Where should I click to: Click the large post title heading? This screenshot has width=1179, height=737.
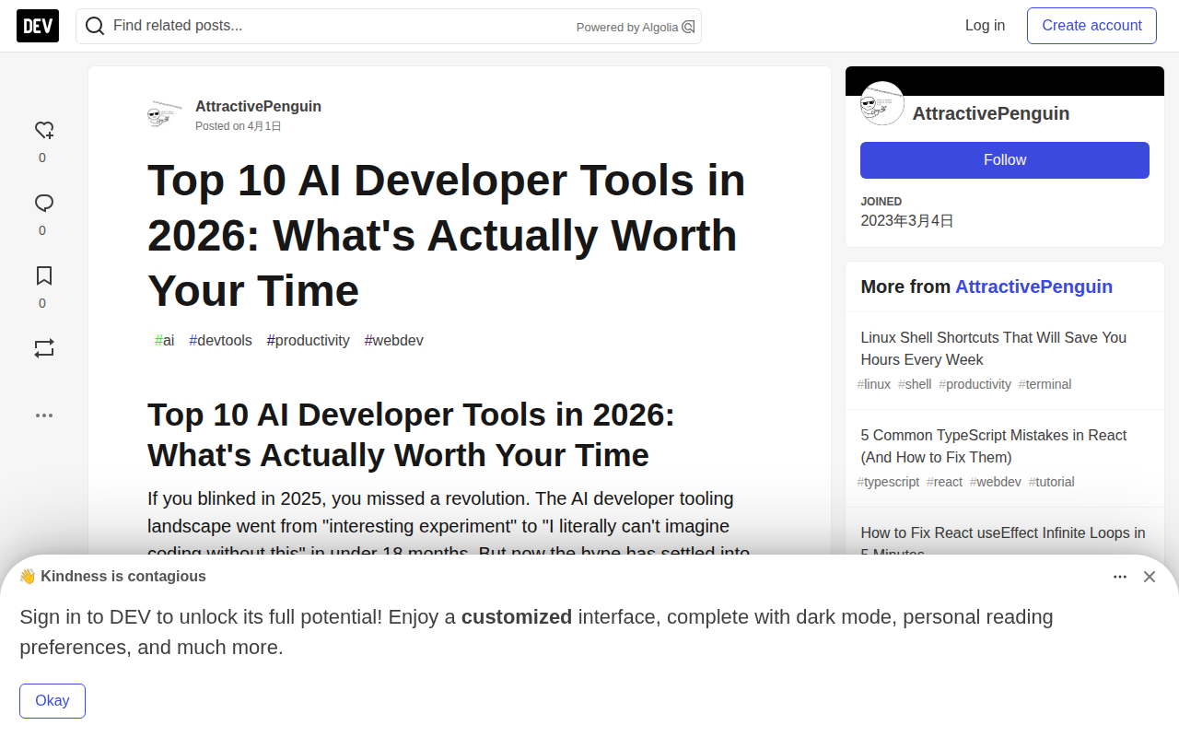(x=446, y=236)
